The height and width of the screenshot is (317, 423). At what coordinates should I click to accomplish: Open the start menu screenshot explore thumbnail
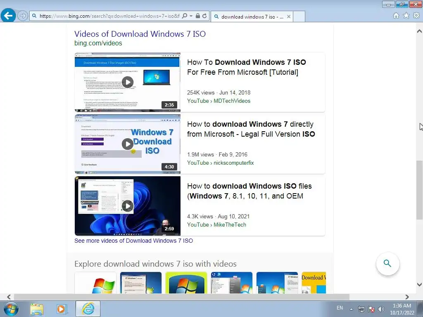click(232, 282)
